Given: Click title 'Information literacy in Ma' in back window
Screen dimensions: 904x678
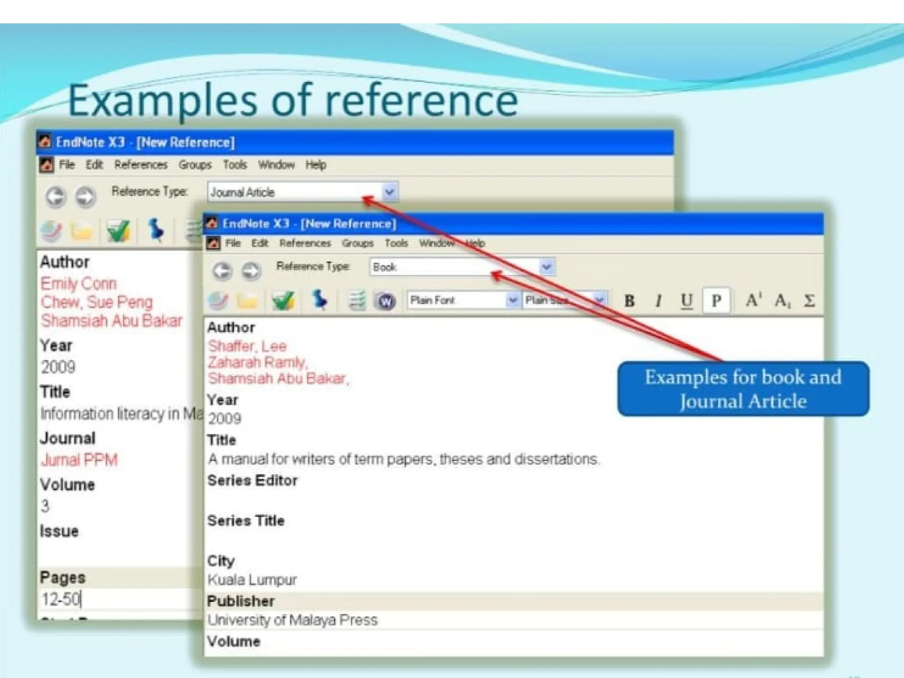Looking at the screenshot, I should pos(121,414).
